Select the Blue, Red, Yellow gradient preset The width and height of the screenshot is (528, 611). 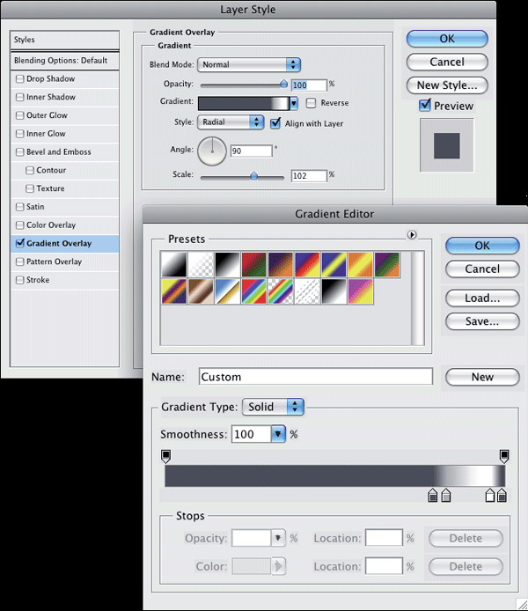307,265
